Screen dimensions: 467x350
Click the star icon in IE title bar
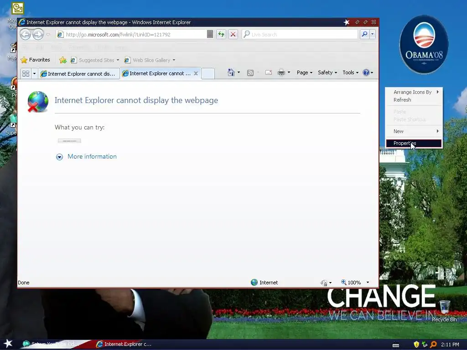(347, 22)
